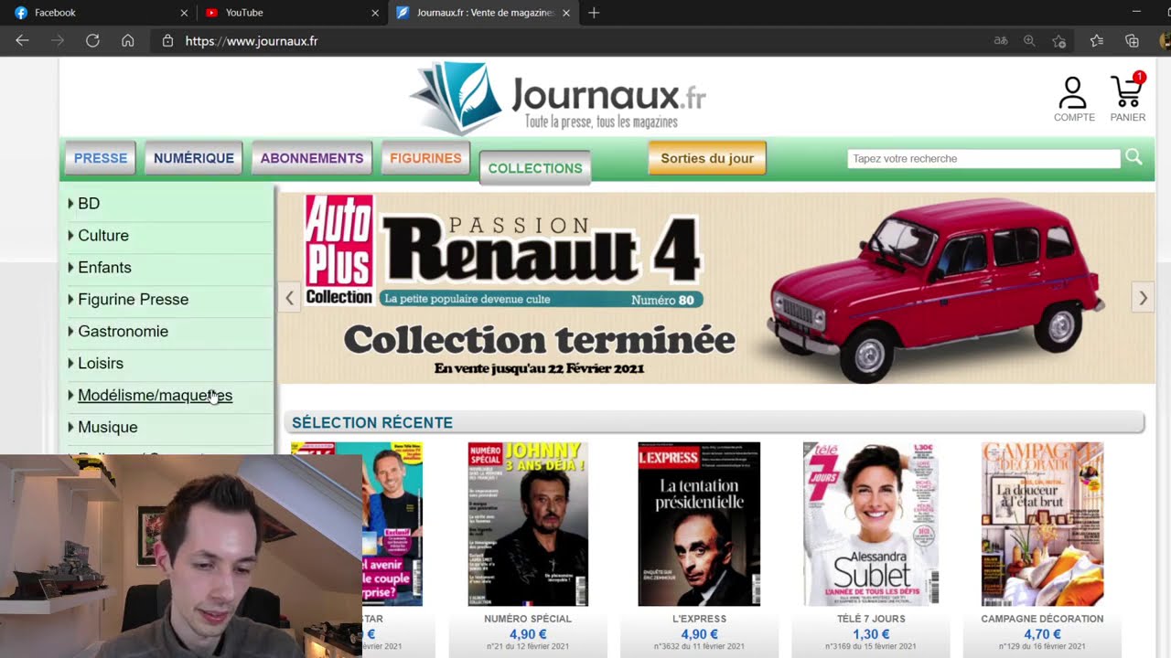The height and width of the screenshot is (658, 1171).
Task: Click the Passion Renault 4 banner
Action: [x=716, y=288]
